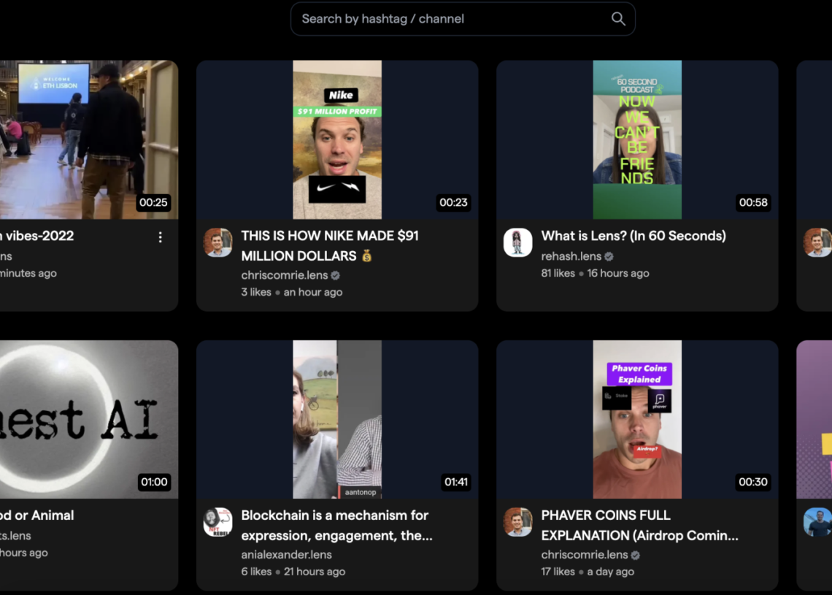The image size is (832, 595).
Task: Open the Phaver Coins Explained thumbnail
Action: point(637,419)
